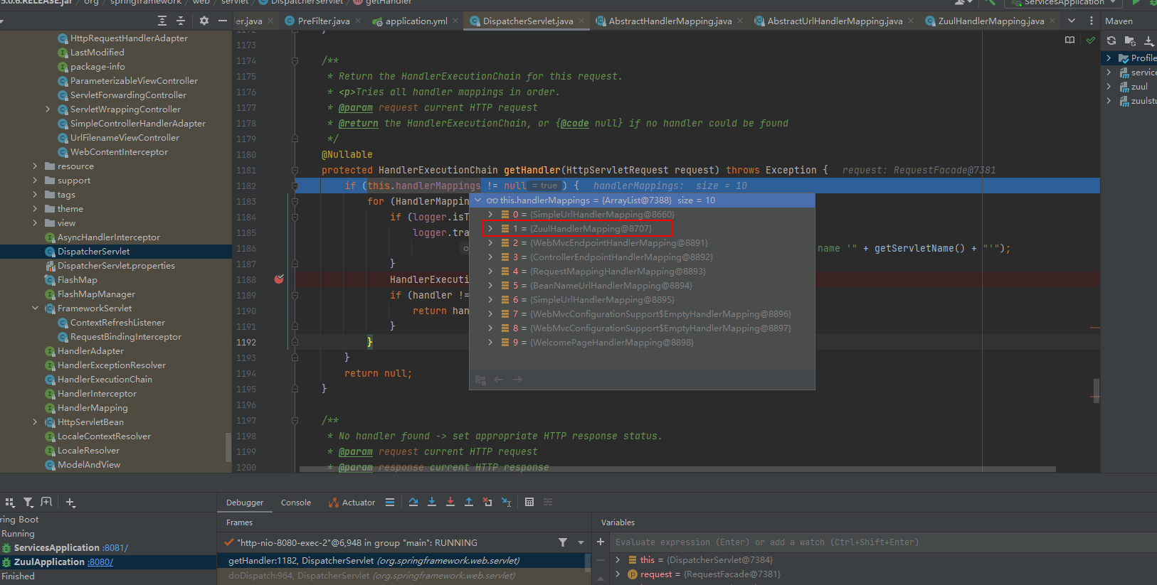Collapse this.handlerMappings root node in popup
The width and height of the screenshot is (1157, 585).
478,200
